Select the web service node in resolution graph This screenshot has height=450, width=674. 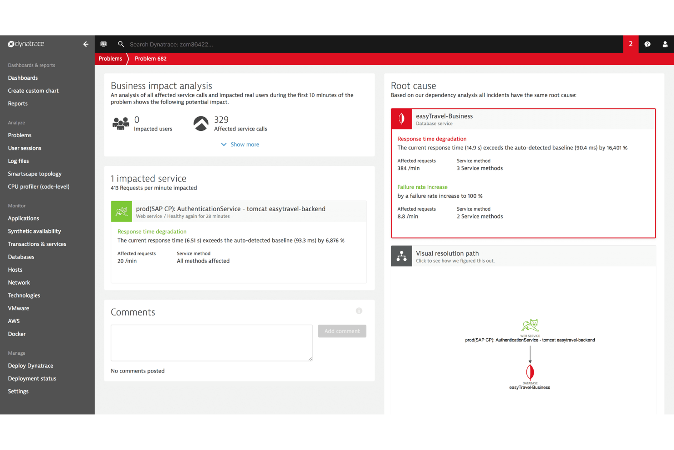coord(530,326)
